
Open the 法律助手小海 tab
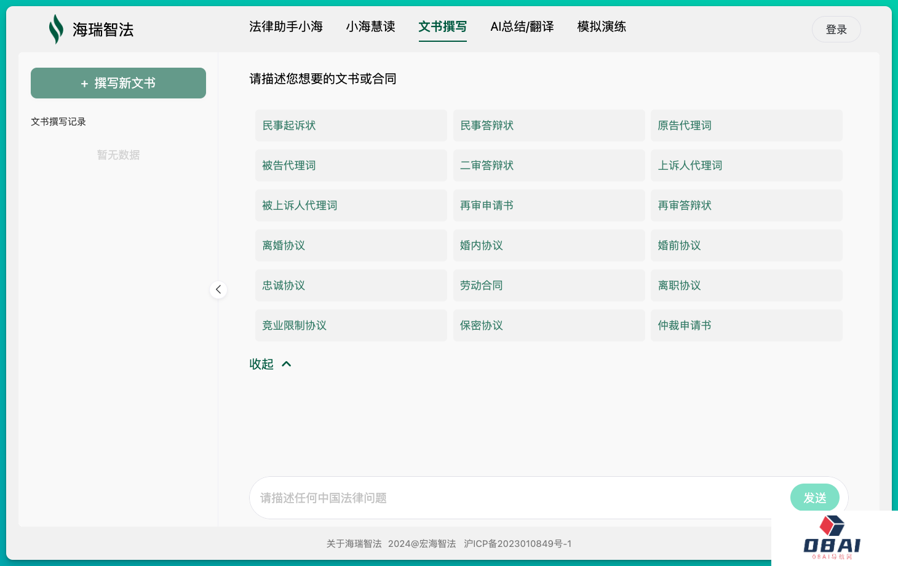[285, 27]
